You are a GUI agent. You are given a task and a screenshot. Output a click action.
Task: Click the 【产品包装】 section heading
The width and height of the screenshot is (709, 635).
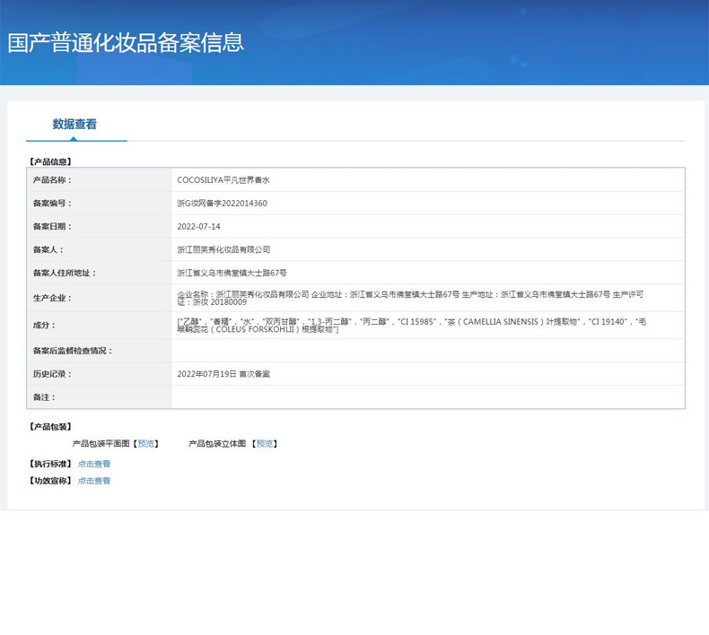[50, 426]
